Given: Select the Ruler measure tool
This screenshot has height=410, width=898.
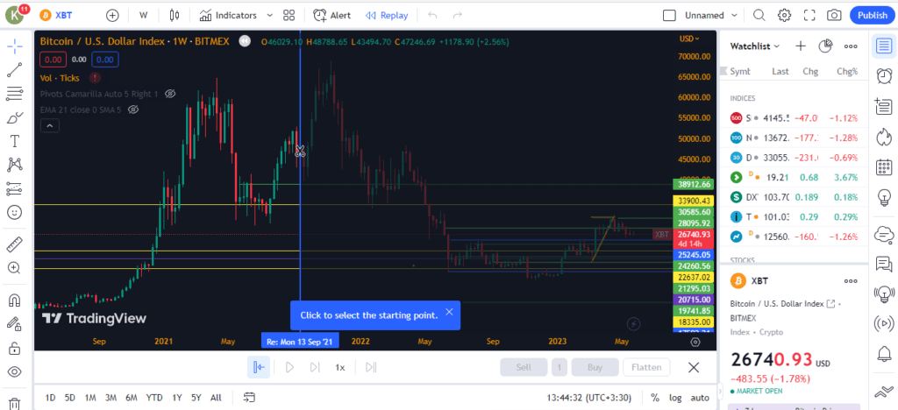Looking at the screenshot, I should coord(15,244).
